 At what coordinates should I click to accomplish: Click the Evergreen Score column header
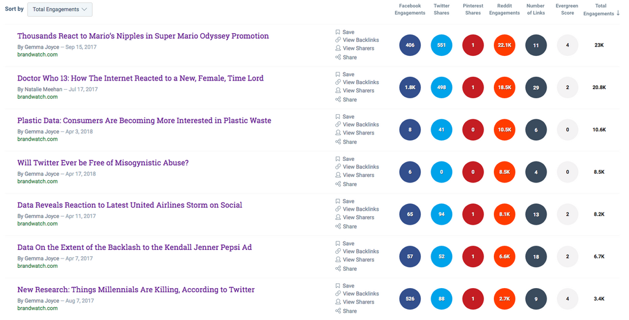(567, 9)
